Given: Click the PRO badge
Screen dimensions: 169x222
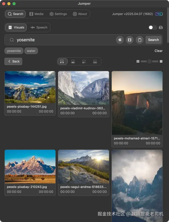Looking at the screenshot, I should 159,14.
